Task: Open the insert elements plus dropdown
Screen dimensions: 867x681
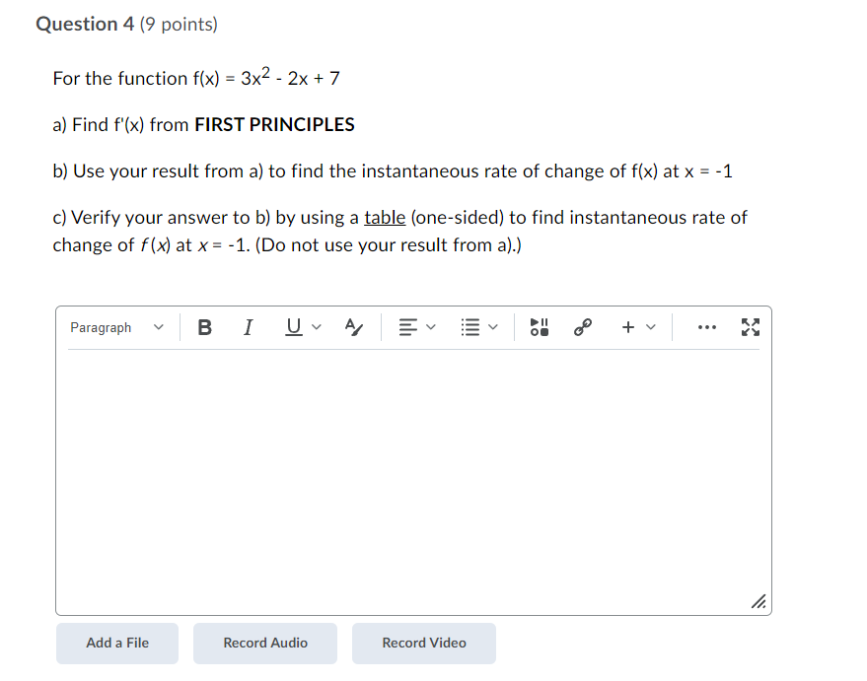Action: click(637, 327)
